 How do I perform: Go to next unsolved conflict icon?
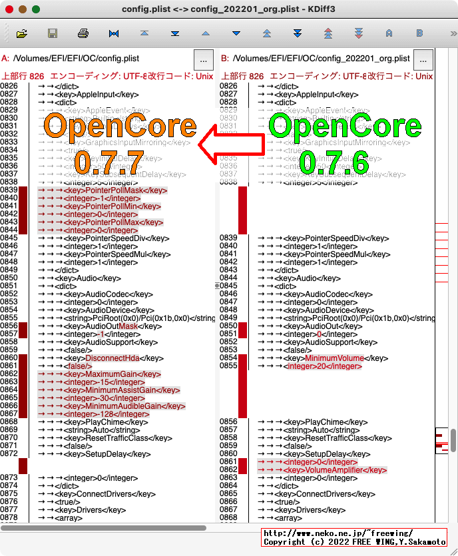tap(359, 33)
